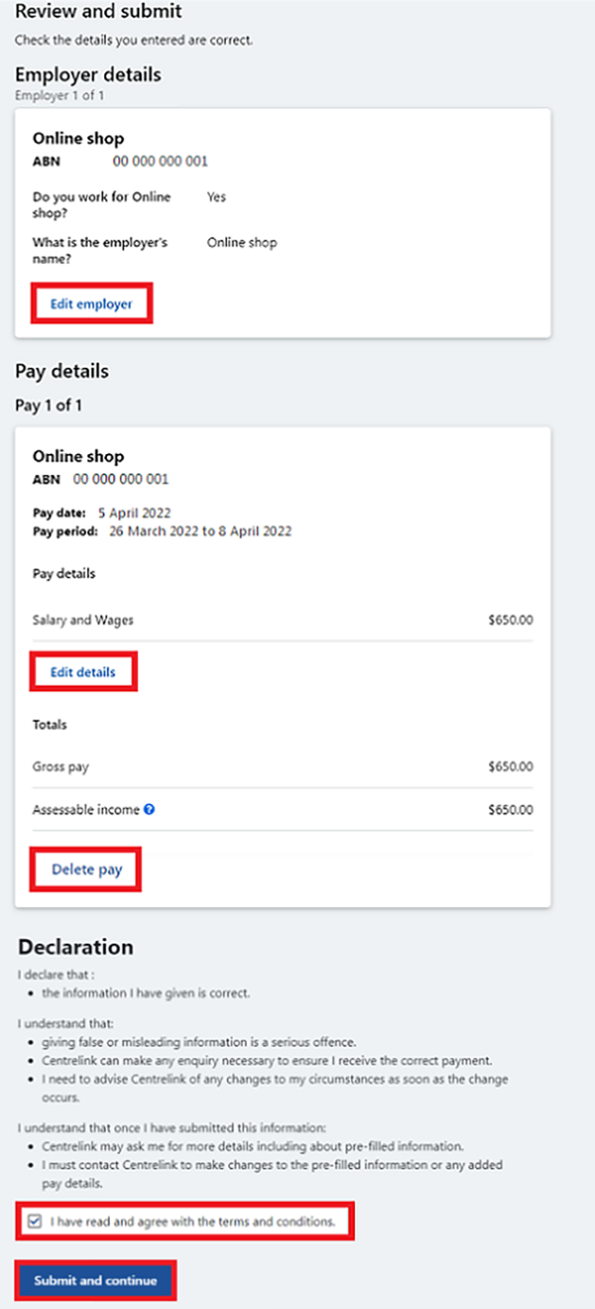This screenshot has width=595, height=1309.
Task: Click the Totals subheading in pay card
Action: tap(49, 725)
